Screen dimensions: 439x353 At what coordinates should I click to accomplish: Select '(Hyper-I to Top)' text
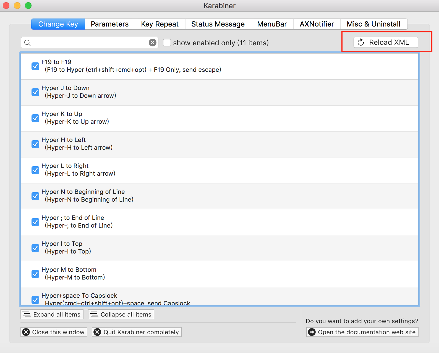click(x=68, y=251)
